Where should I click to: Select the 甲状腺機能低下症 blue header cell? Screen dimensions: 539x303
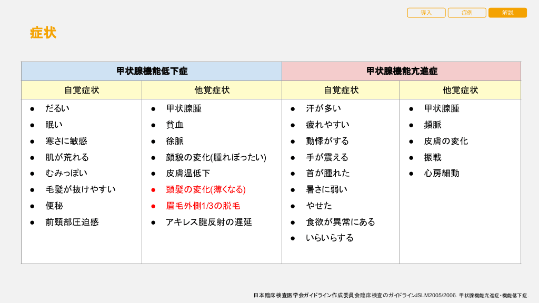(152, 71)
